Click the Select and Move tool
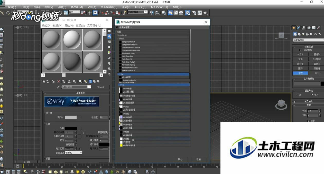 coord(89,13)
